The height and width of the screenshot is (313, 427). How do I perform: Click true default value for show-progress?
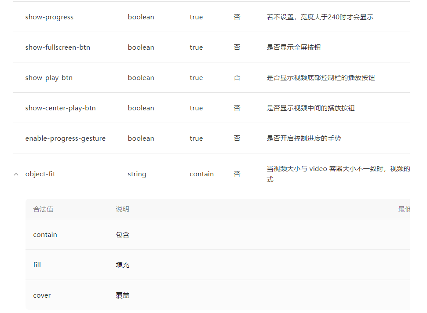pyautogui.click(x=196, y=17)
